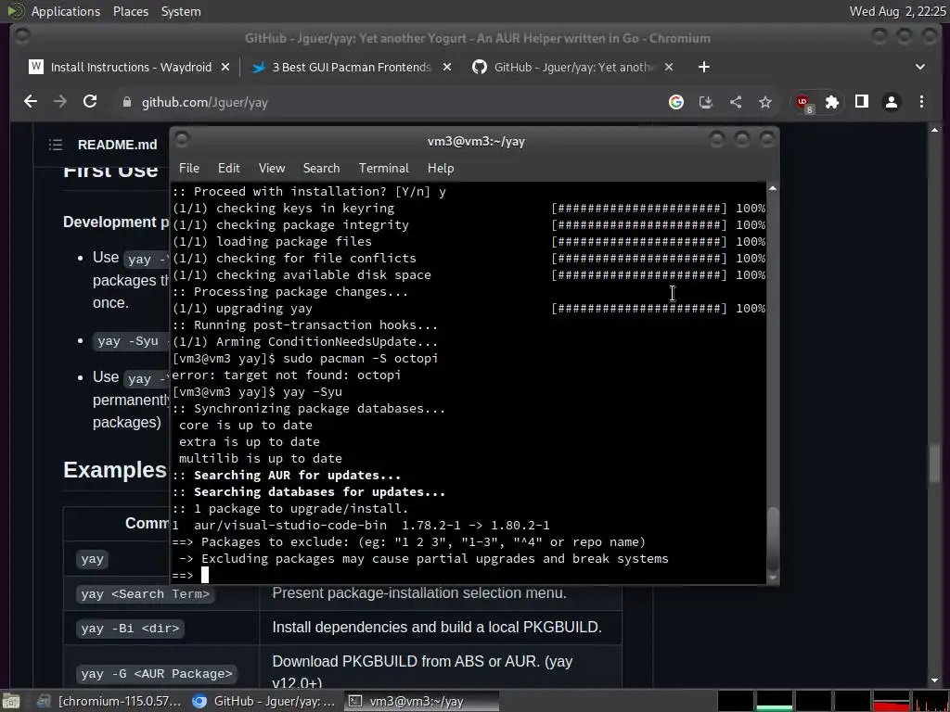Image resolution: width=950 pixels, height=712 pixels.
Task: Go forward in Chromium
Action: 60,102
